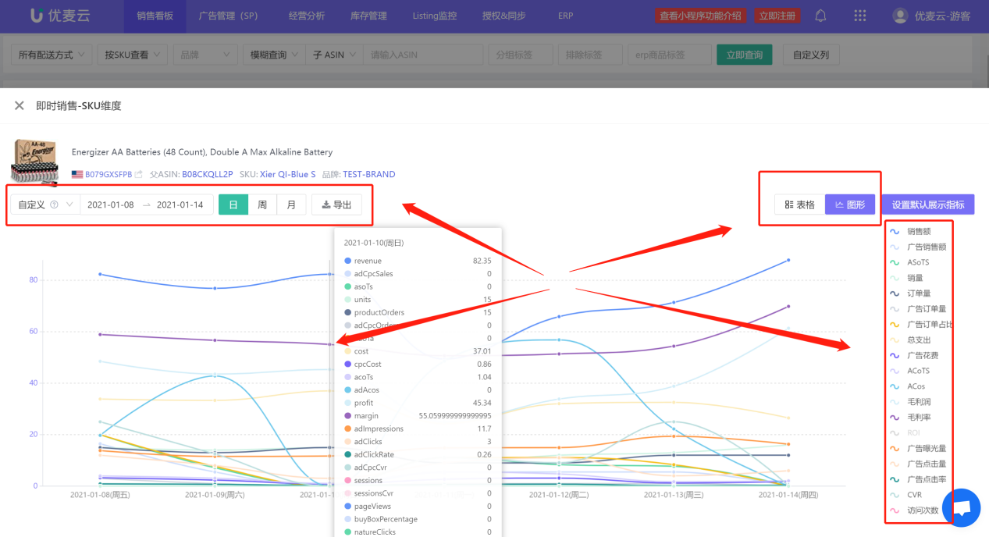Click the 导出 export button
This screenshot has width=989, height=537.
(336, 205)
